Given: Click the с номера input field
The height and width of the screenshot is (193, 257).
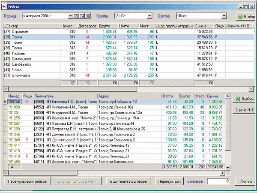Looking at the screenshot, I should (x=218, y=181).
